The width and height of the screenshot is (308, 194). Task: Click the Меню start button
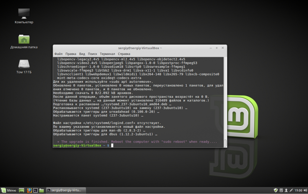9,190
